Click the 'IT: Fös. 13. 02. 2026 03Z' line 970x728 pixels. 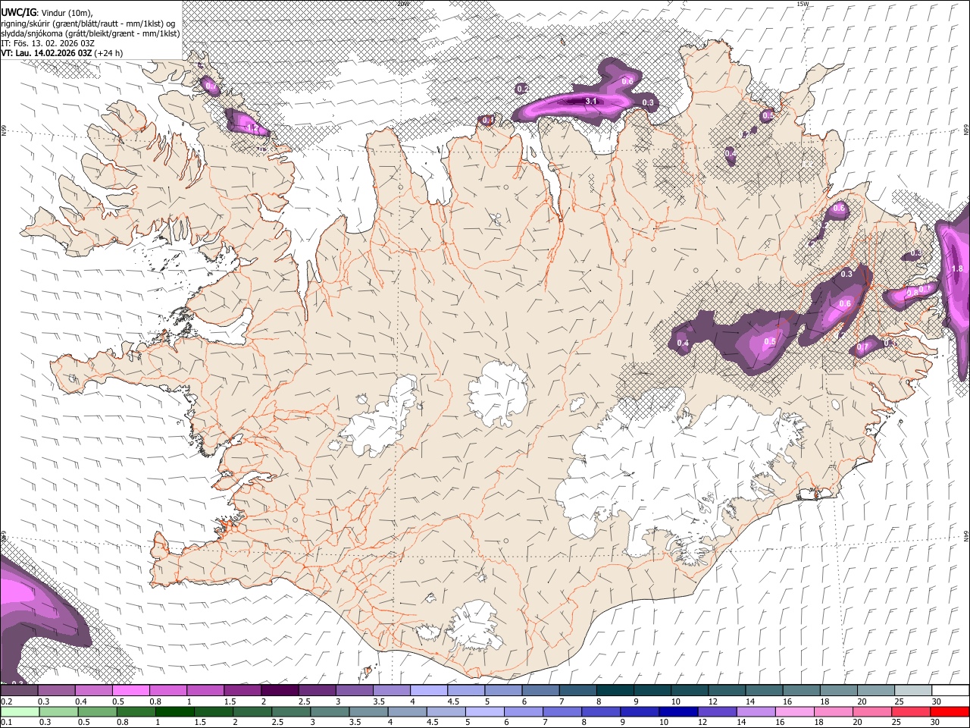[48, 43]
